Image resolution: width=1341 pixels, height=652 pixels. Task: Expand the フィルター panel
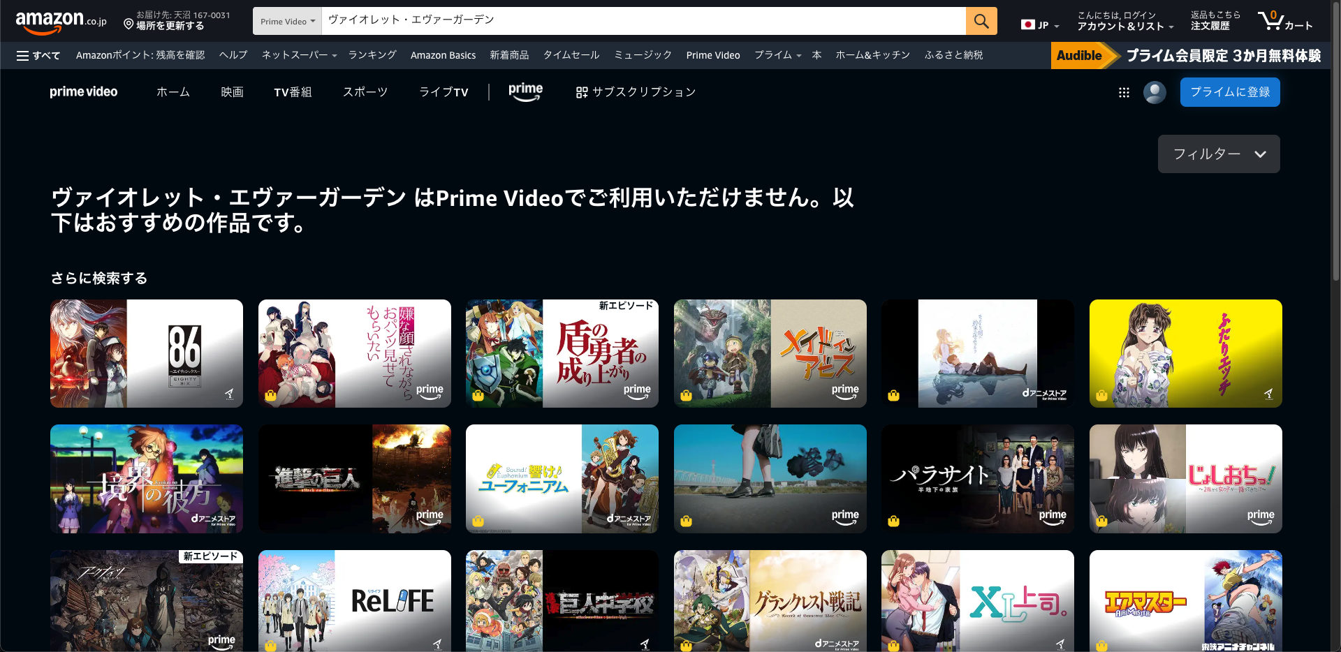(1218, 154)
